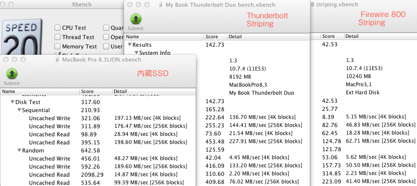Collapse the Results triangle in Thunderbolt Duo window
417x186 pixels.
(x=129, y=45)
